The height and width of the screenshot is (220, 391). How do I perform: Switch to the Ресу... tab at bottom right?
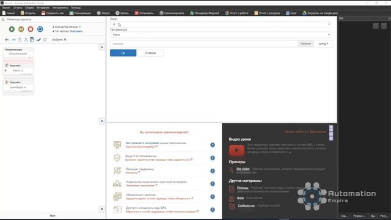coord(384,216)
